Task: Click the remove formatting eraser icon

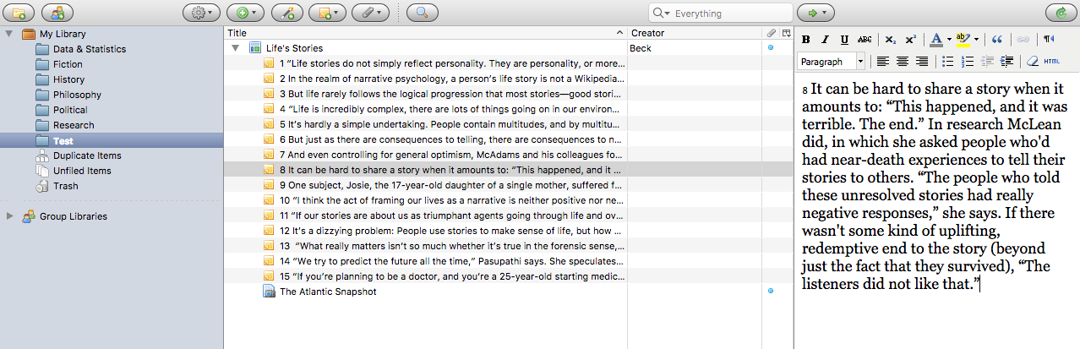Action: point(1032,62)
